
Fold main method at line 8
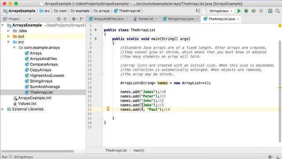click(102, 43)
